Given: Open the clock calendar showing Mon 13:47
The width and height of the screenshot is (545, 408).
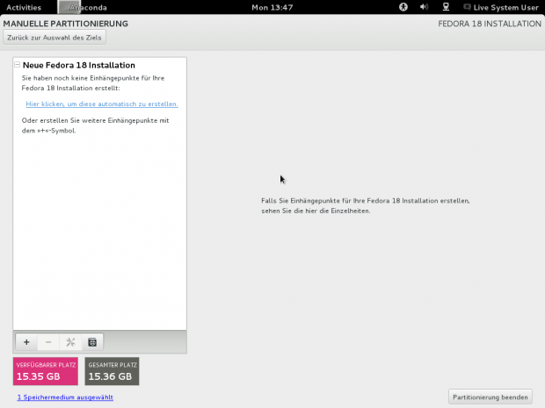Looking at the screenshot, I should point(272,7).
